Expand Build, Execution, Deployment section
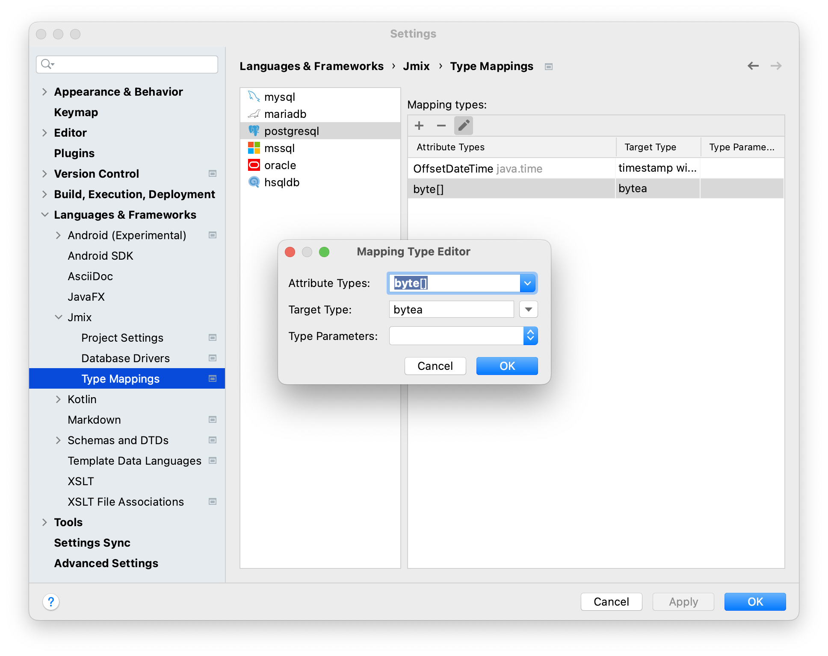The image size is (828, 656). 44,194
